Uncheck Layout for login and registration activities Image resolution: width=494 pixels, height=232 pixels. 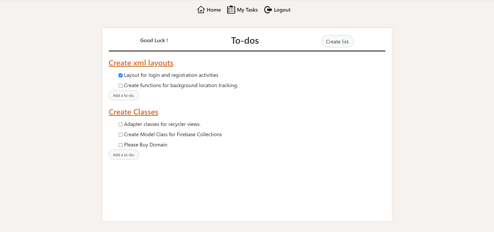[x=120, y=75]
